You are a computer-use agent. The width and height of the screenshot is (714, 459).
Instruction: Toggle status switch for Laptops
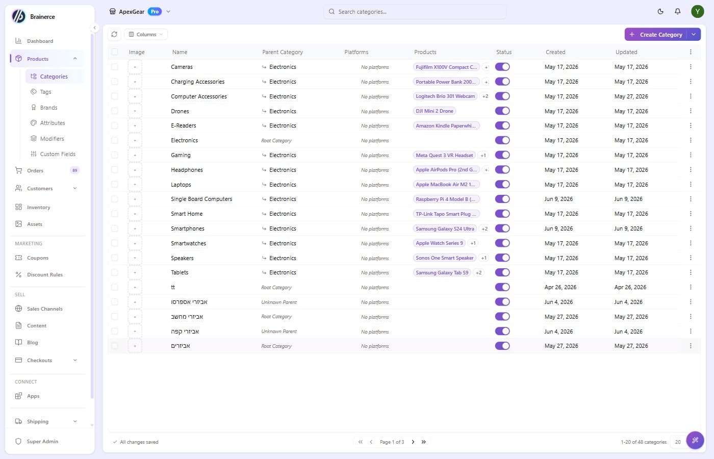(502, 185)
